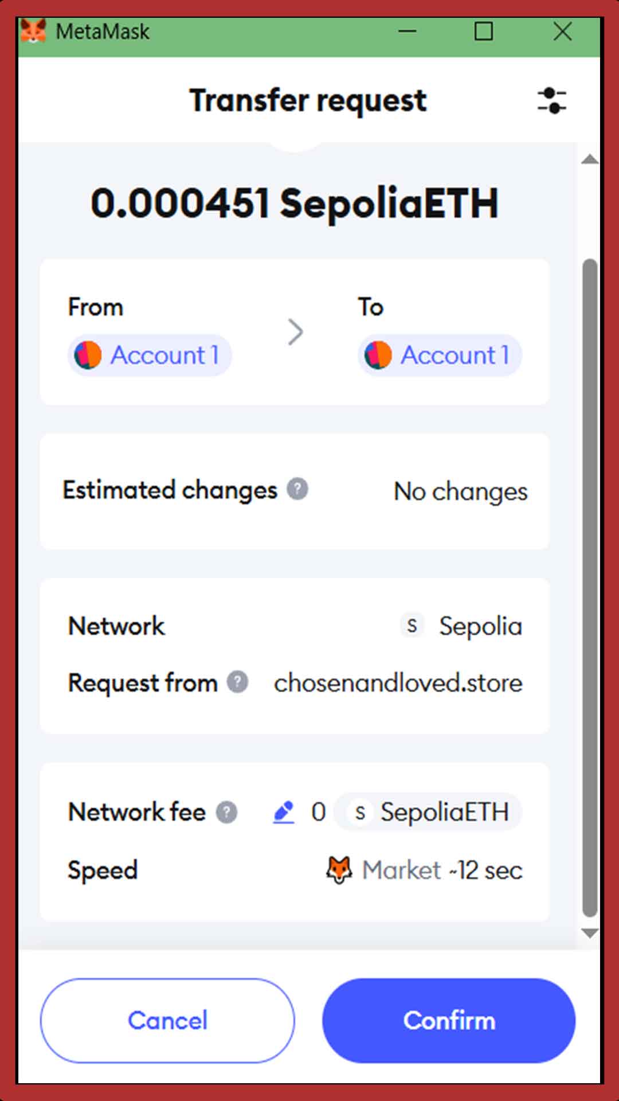619x1101 pixels.
Task: Click the Network fee tooltip icon
Action: (226, 812)
